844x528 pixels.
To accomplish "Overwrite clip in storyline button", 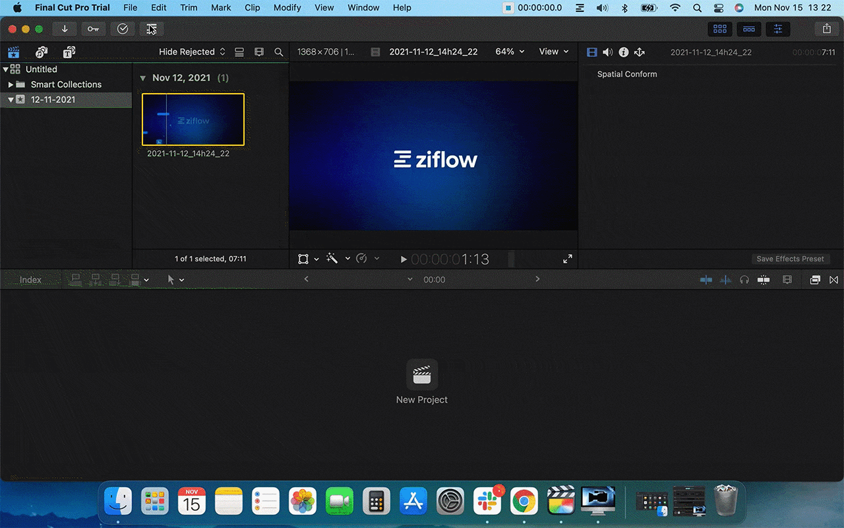I will pos(135,280).
